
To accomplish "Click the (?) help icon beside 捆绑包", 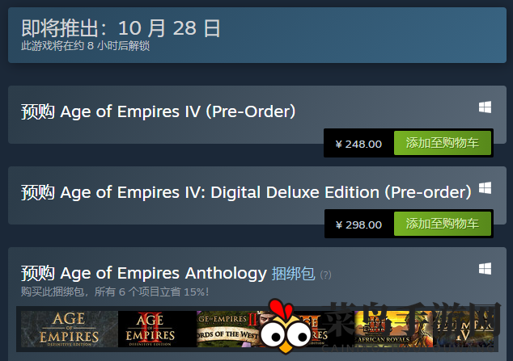I will click(x=325, y=275).
